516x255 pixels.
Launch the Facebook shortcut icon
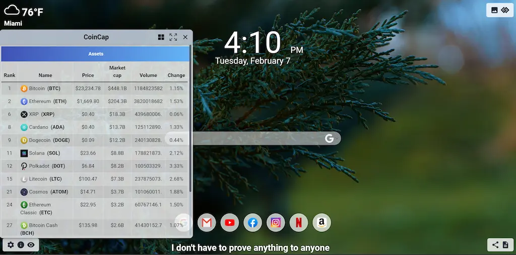pos(253,223)
